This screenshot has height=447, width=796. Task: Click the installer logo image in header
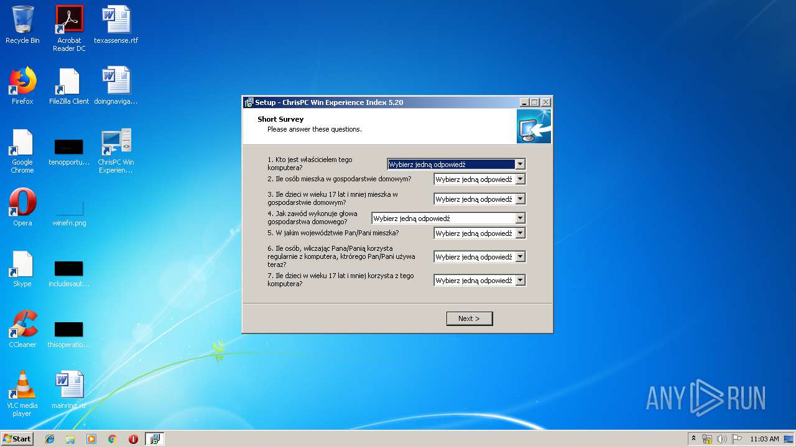534,127
